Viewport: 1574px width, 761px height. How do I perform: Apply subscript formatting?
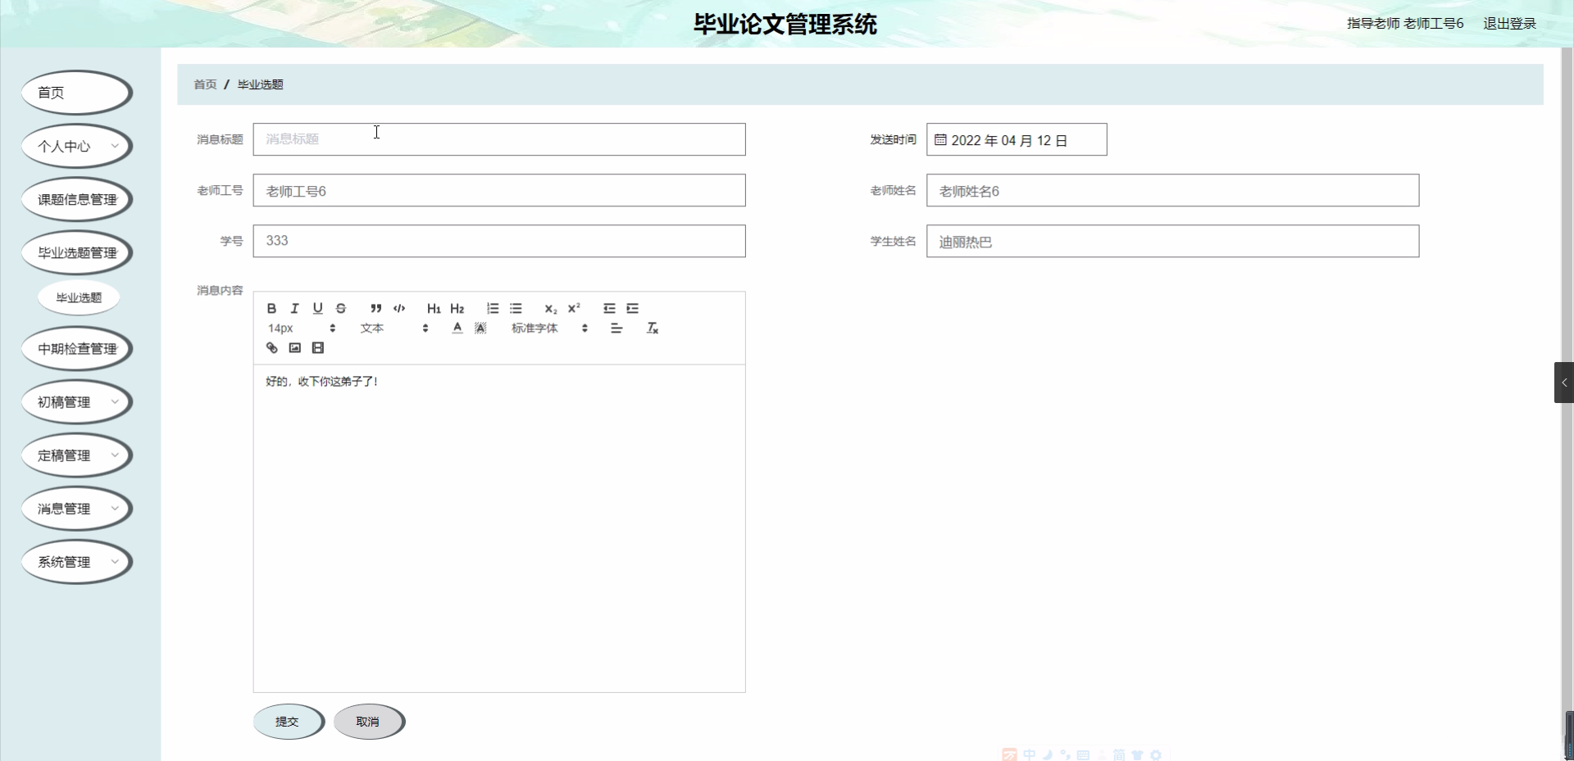[x=551, y=309]
